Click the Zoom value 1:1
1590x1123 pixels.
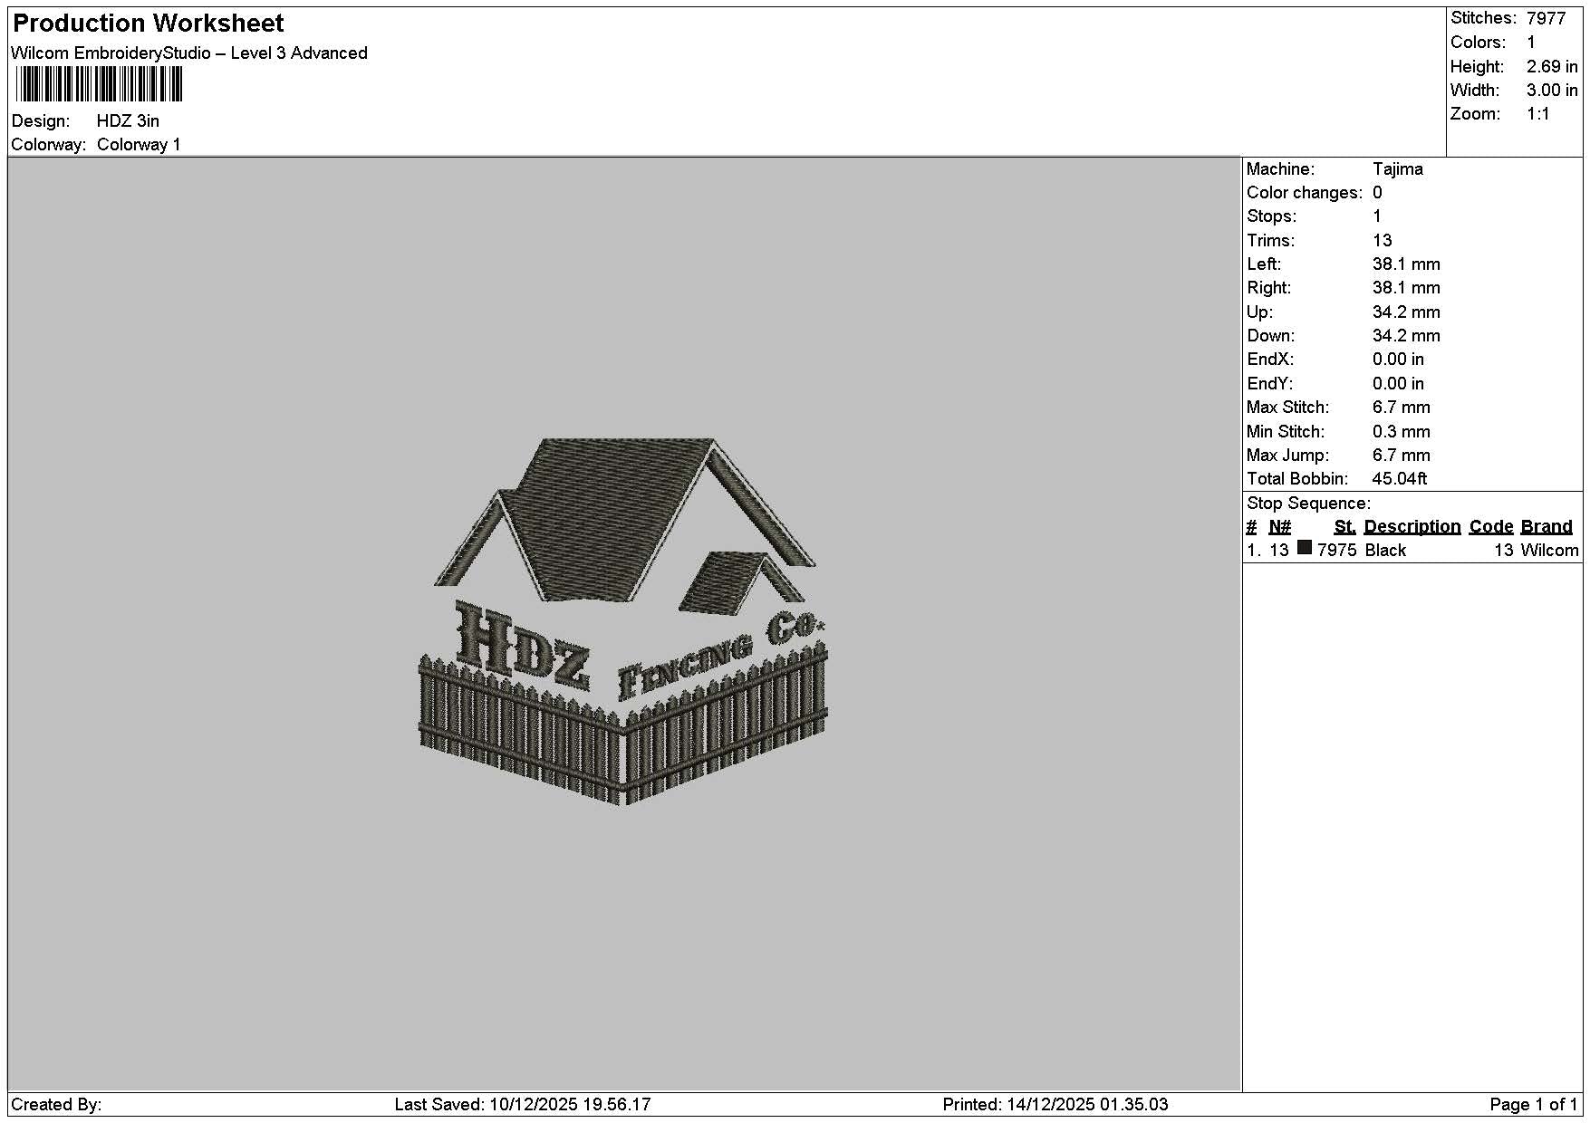(1538, 114)
